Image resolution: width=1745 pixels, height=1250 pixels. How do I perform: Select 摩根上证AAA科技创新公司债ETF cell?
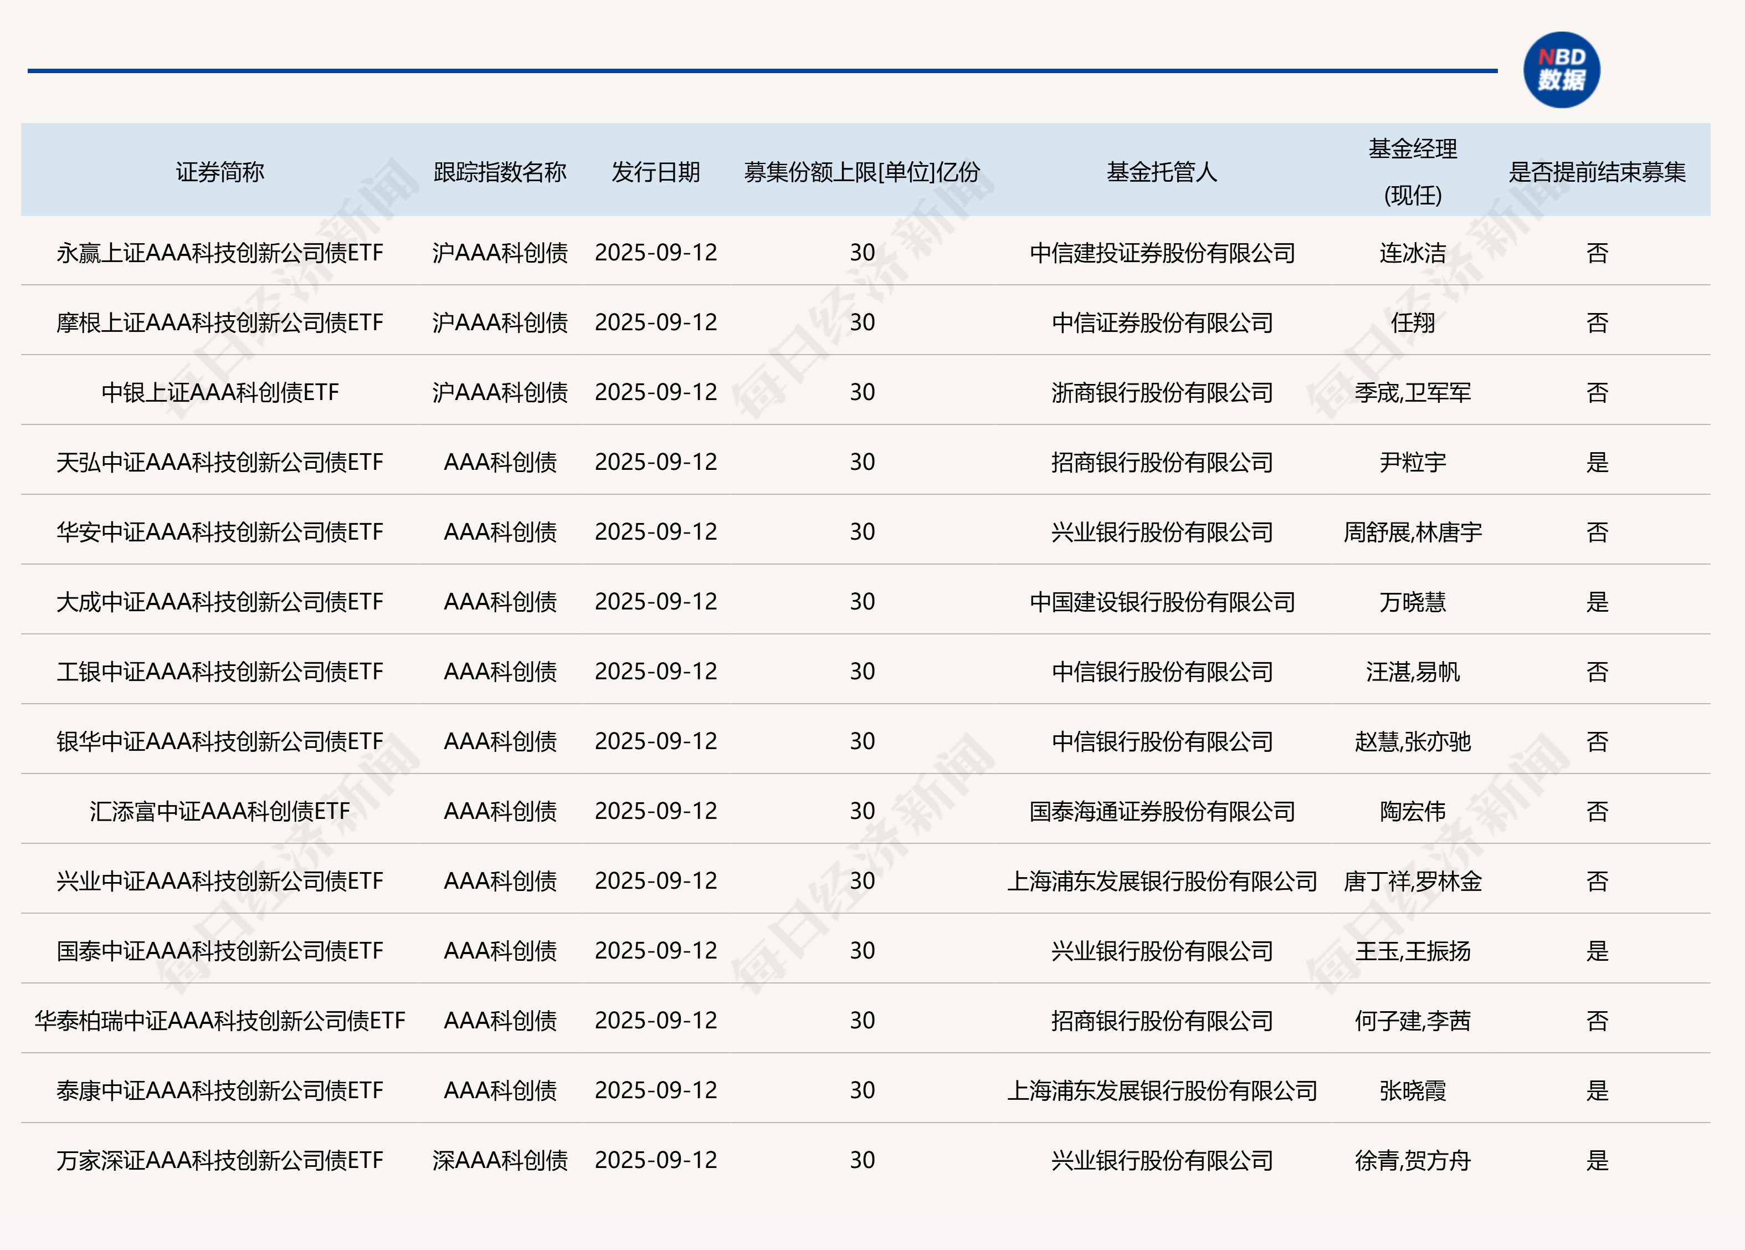tap(220, 322)
